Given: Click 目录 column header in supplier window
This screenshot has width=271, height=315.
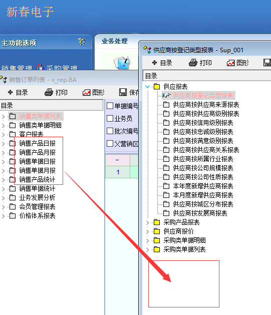Looking at the screenshot, I should [207, 76].
